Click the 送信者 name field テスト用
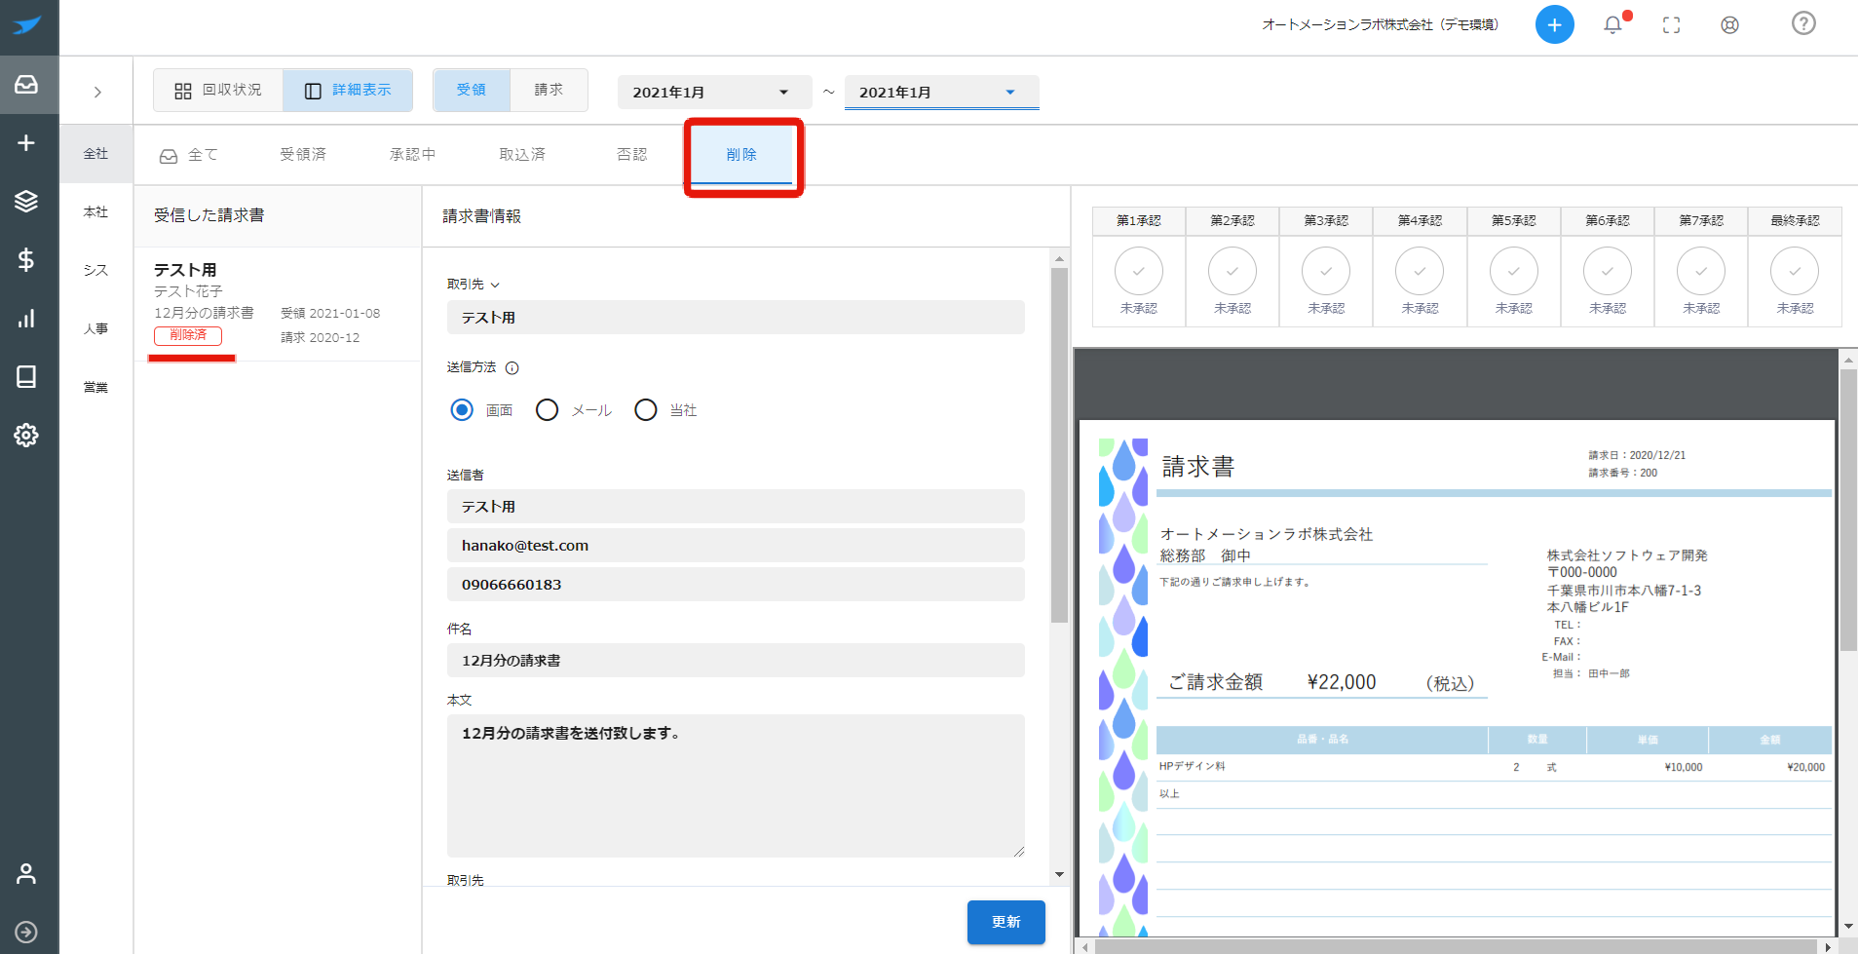Image resolution: width=1858 pixels, height=954 pixels. (736, 507)
